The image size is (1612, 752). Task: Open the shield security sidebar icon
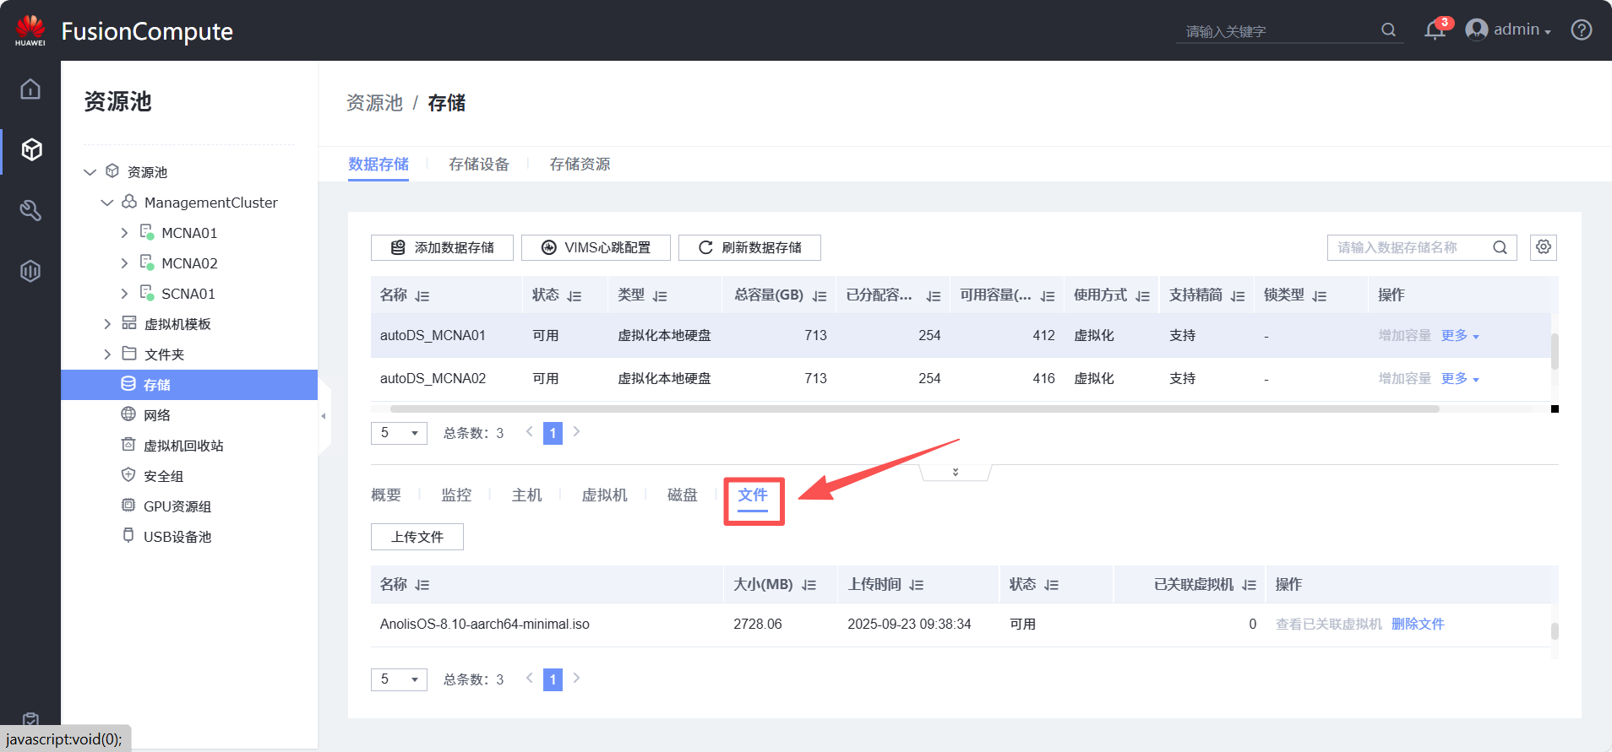30,271
